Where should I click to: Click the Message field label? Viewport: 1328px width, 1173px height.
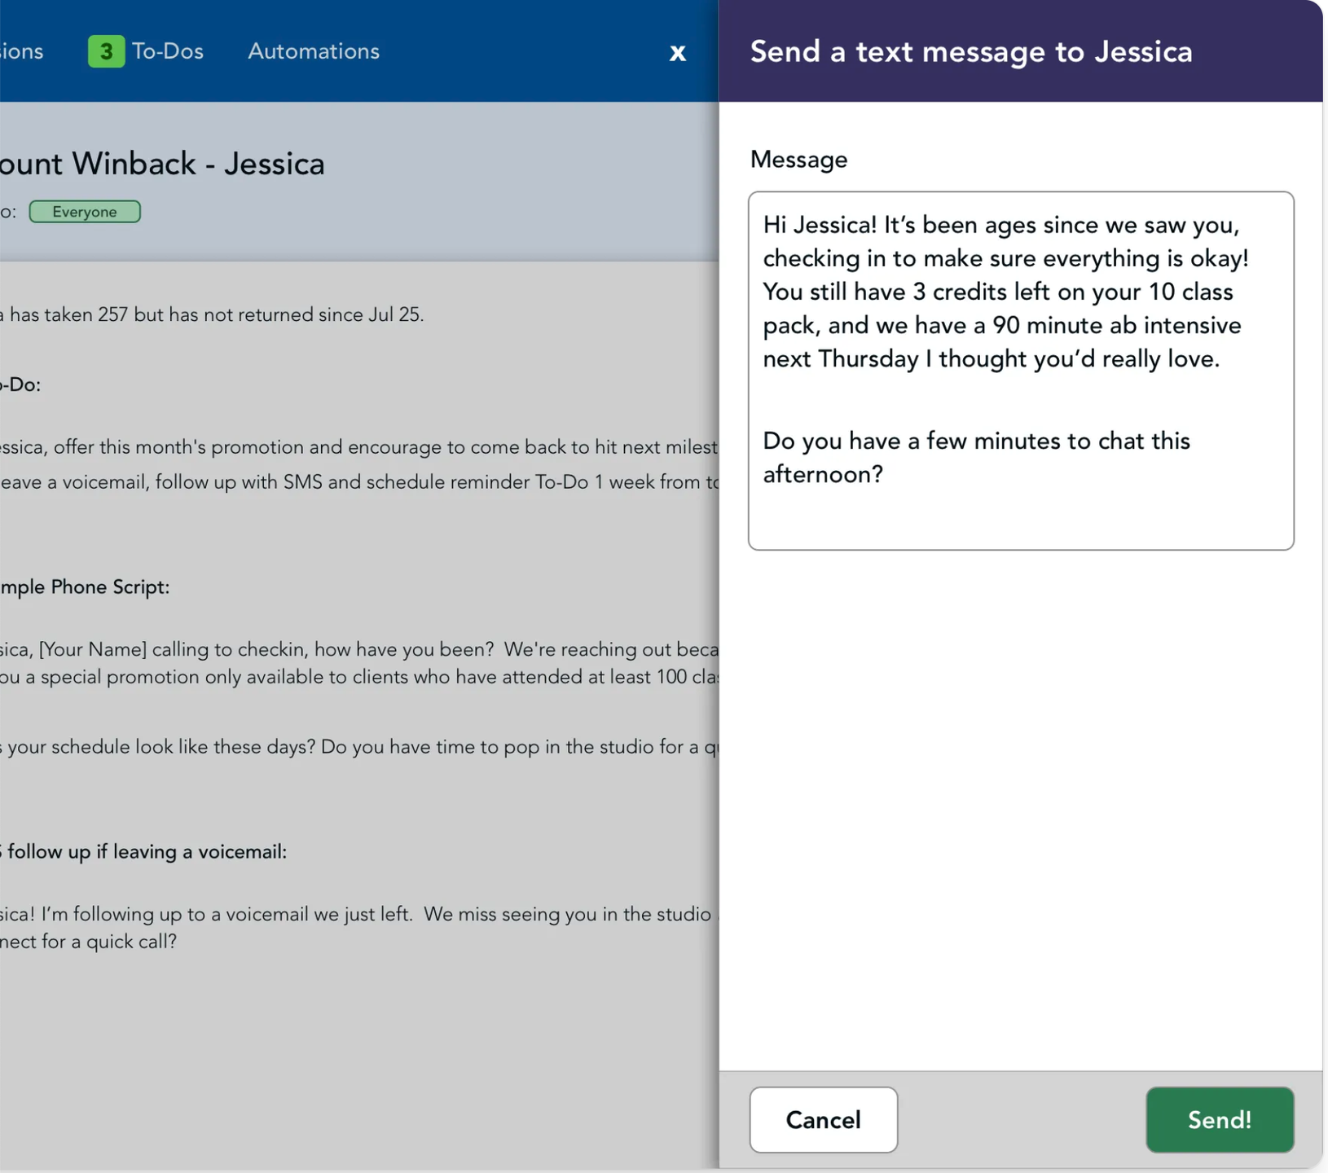click(798, 160)
